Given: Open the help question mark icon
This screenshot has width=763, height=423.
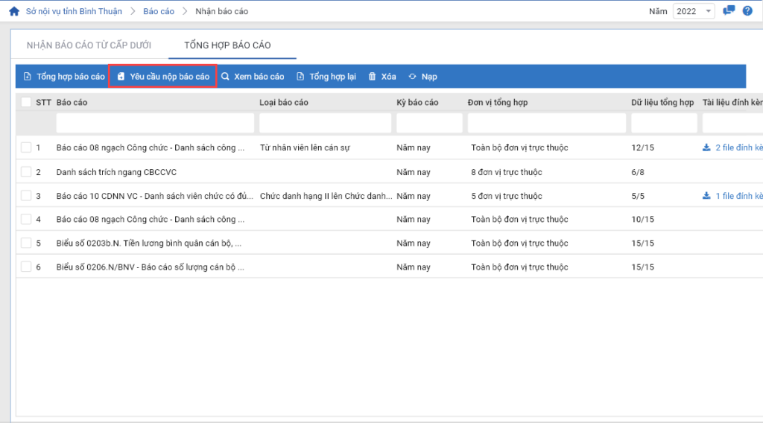Looking at the screenshot, I should (747, 11).
